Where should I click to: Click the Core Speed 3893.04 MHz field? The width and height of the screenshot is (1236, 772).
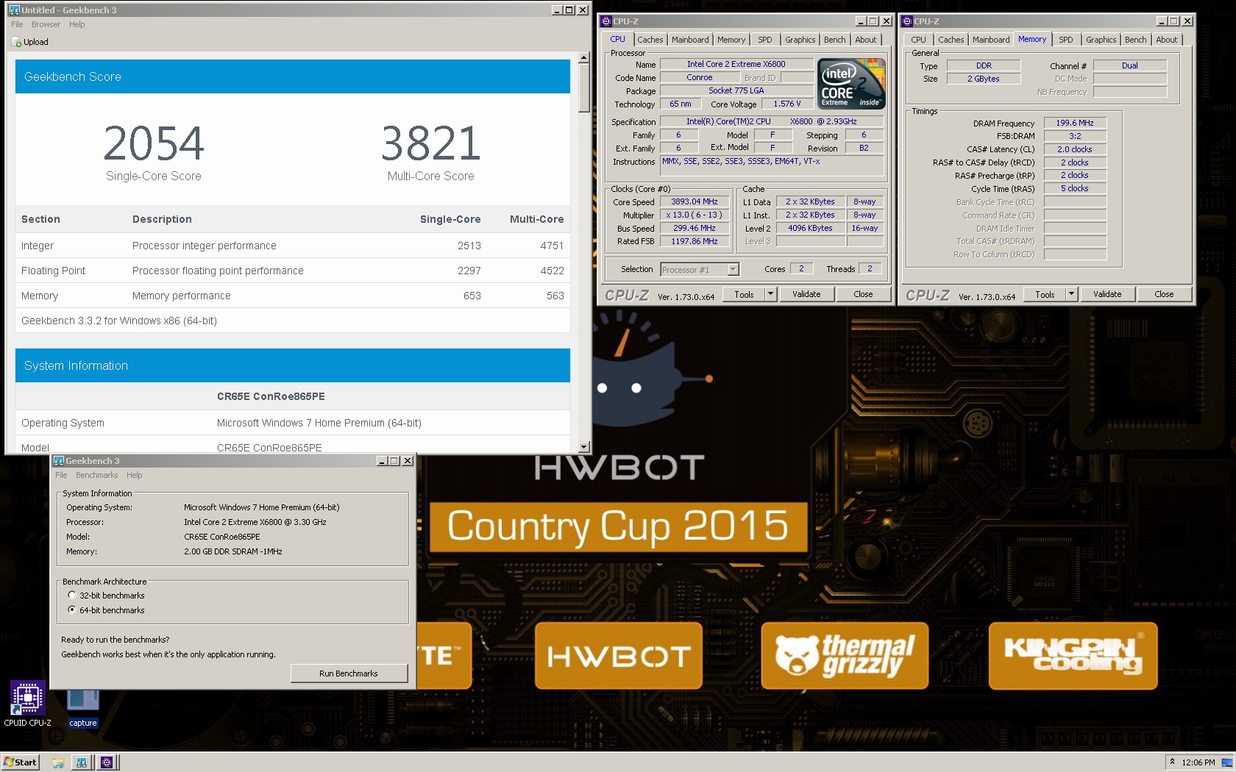click(694, 201)
